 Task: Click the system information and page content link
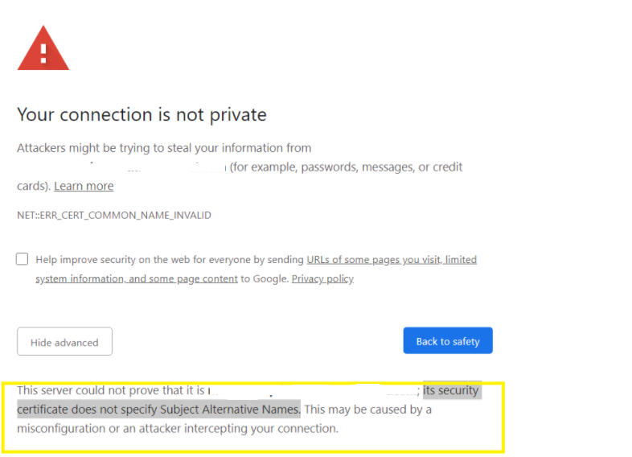[x=137, y=278]
